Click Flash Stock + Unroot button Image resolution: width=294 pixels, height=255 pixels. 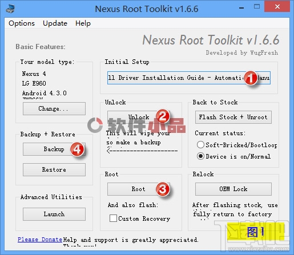(233, 117)
